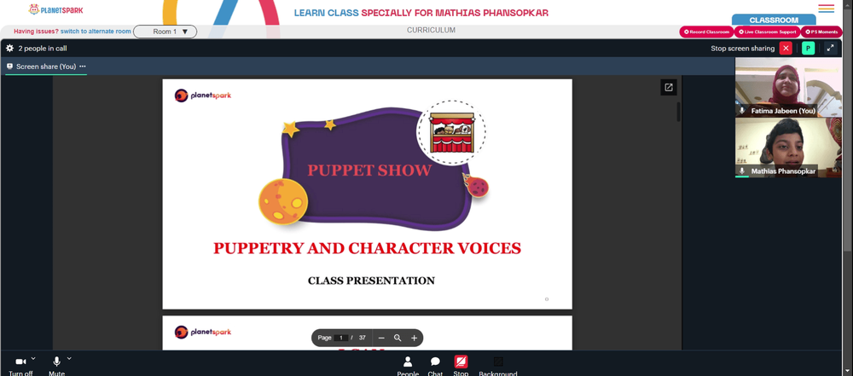Click the magnifier zoom reset icon
The width and height of the screenshot is (853, 376).
coord(397,338)
